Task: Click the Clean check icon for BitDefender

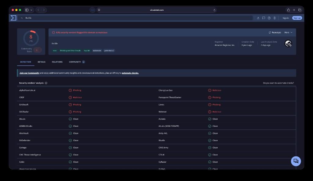Action: click(x=70, y=140)
